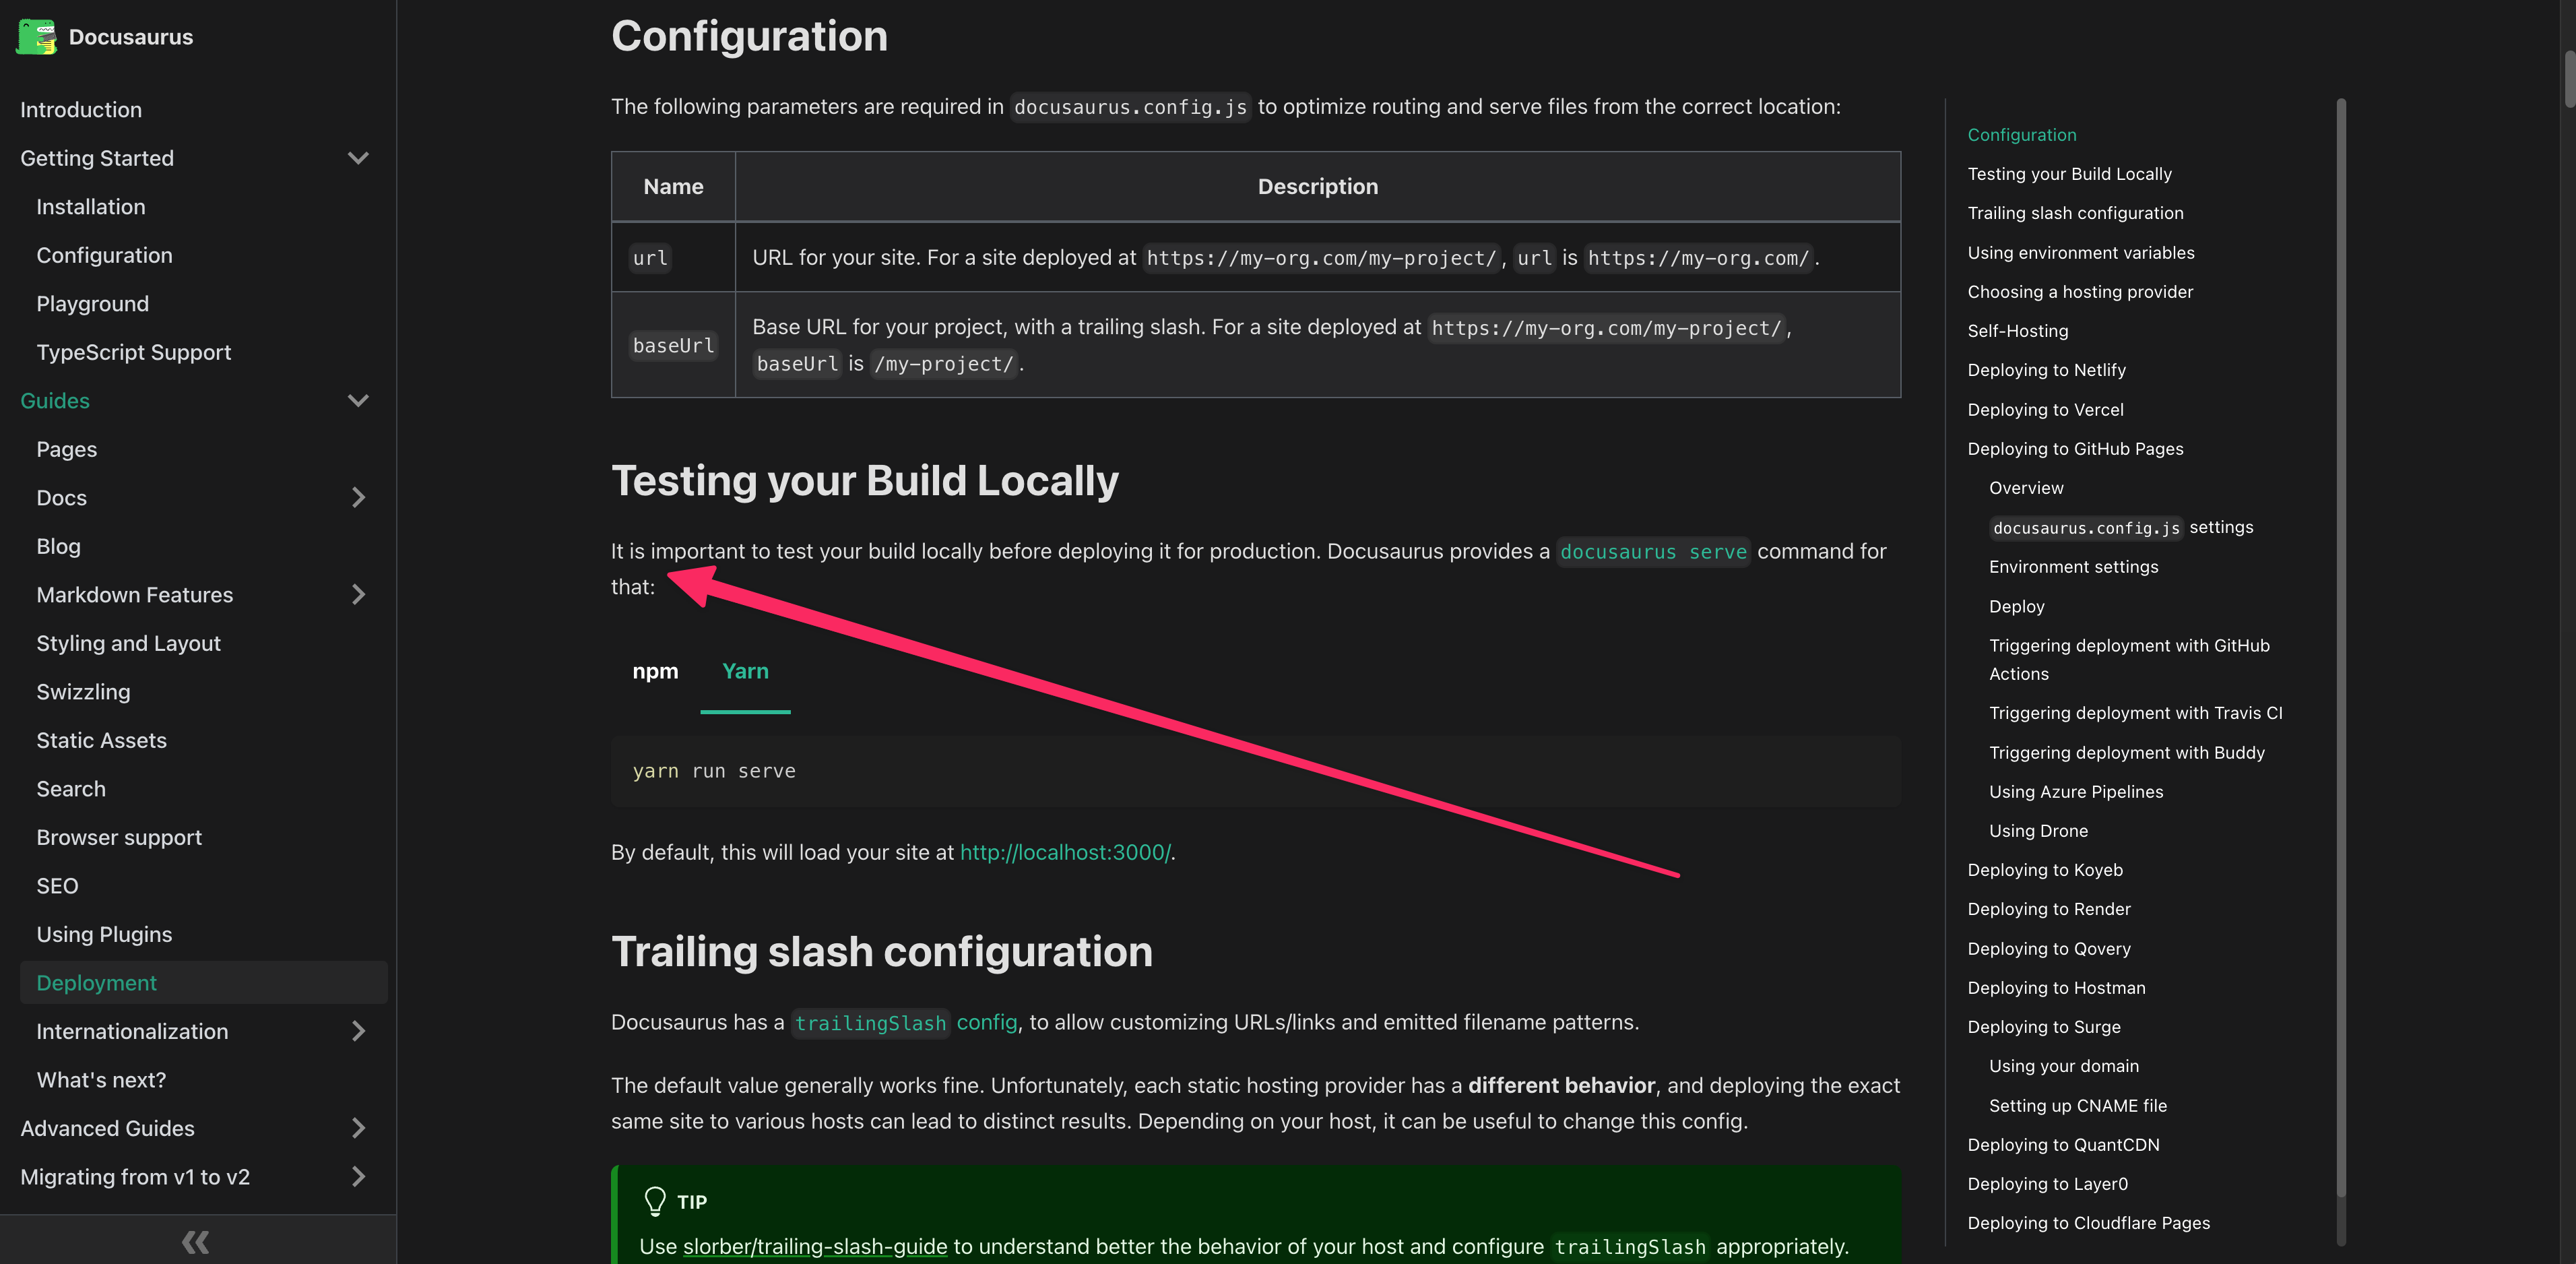Expand Migrating from v1 to v2 chevron

click(358, 1177)
